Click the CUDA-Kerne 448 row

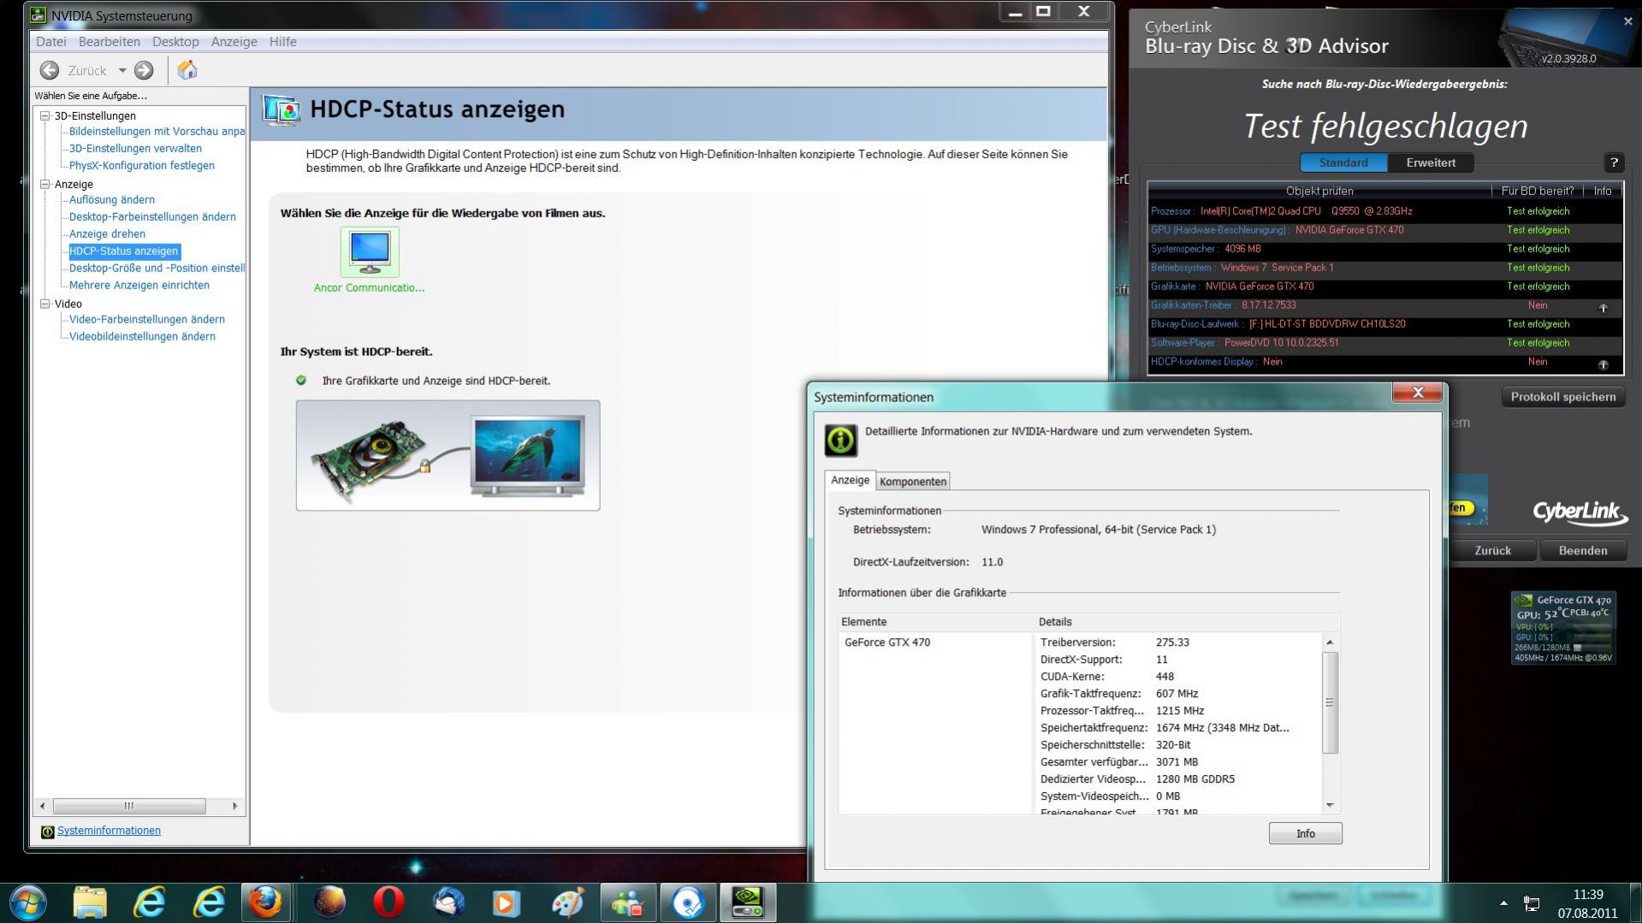[1177, 676]
